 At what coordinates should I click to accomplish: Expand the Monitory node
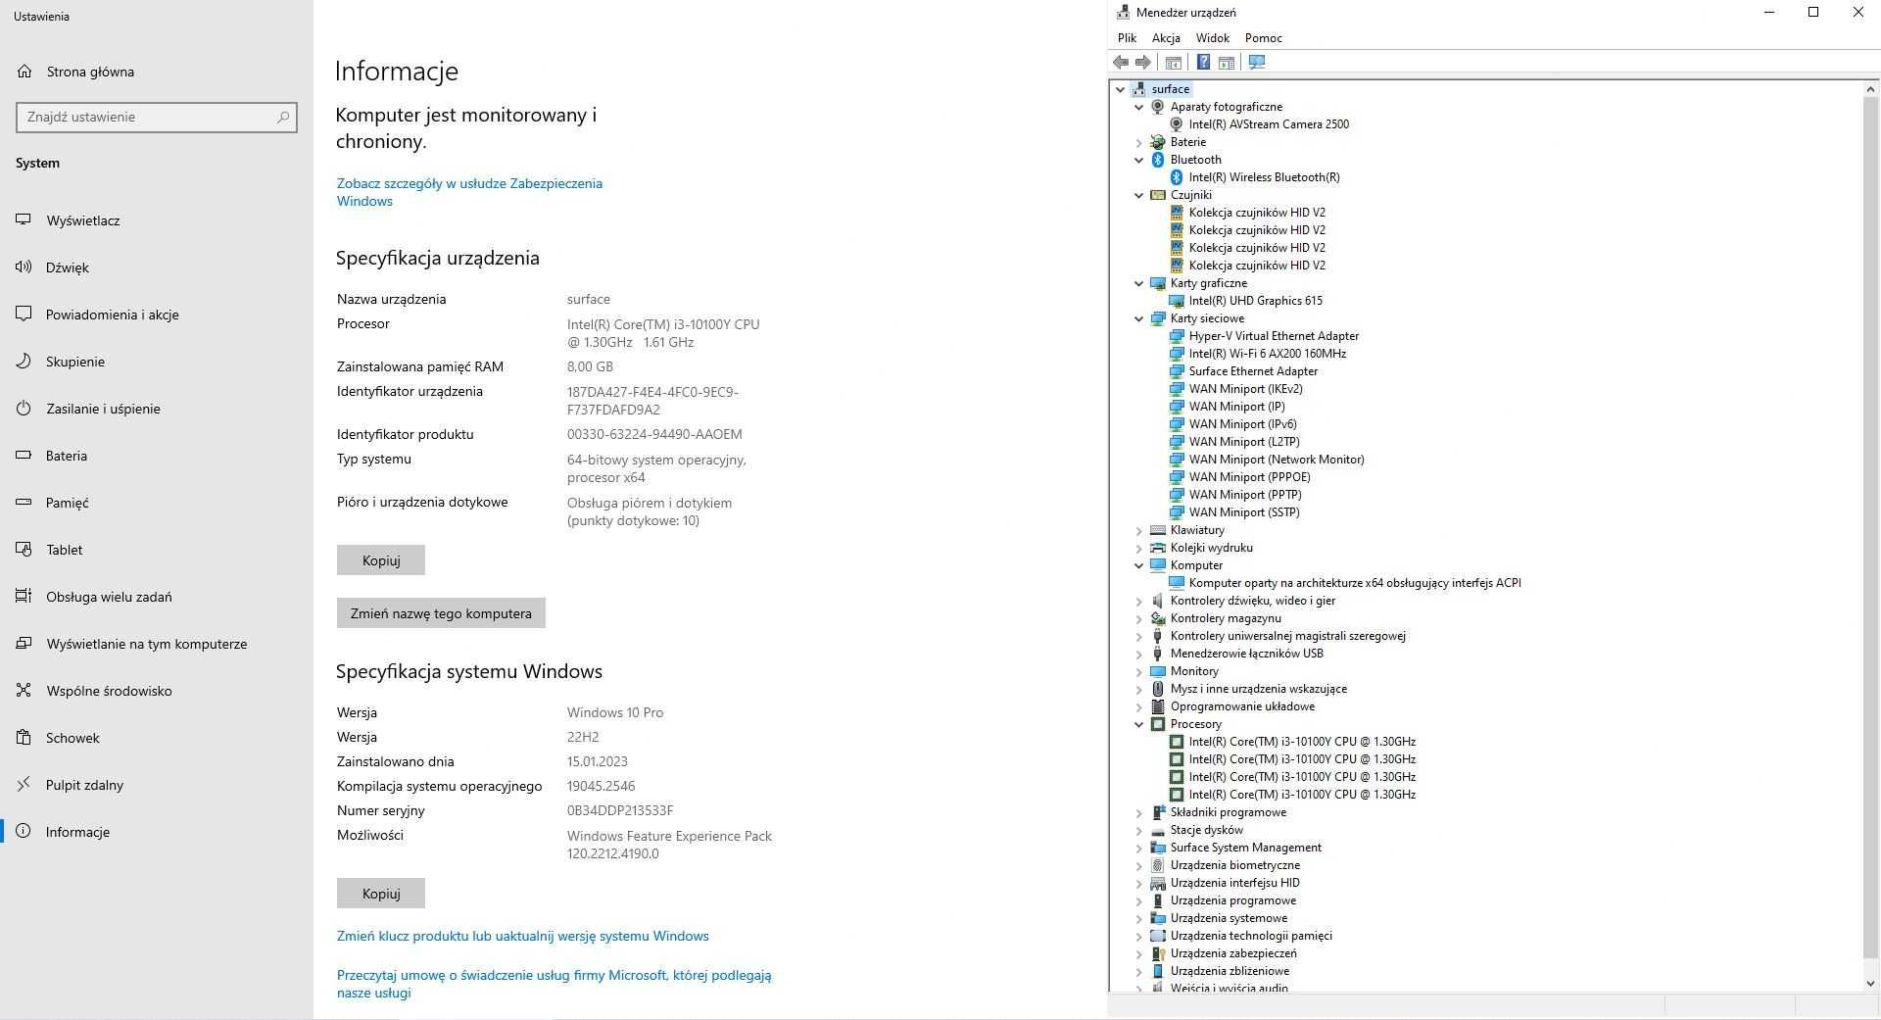1138,671
